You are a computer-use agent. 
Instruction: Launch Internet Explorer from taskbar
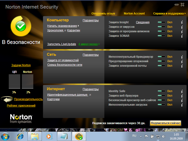tap(20, 136)
